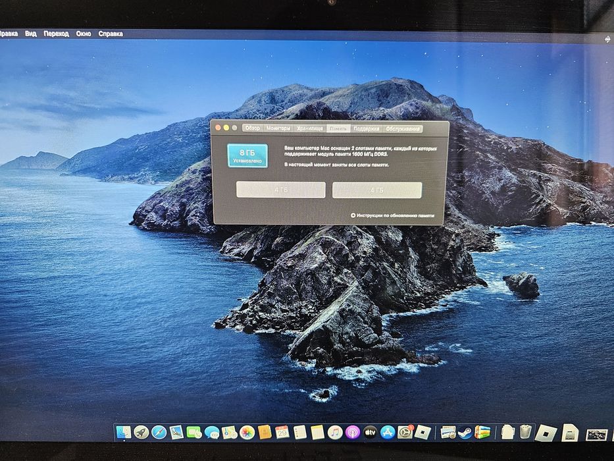Viewport: 614px width, 461px height.
Task: Open the Окно menu
Action: [x=84, y=34]
